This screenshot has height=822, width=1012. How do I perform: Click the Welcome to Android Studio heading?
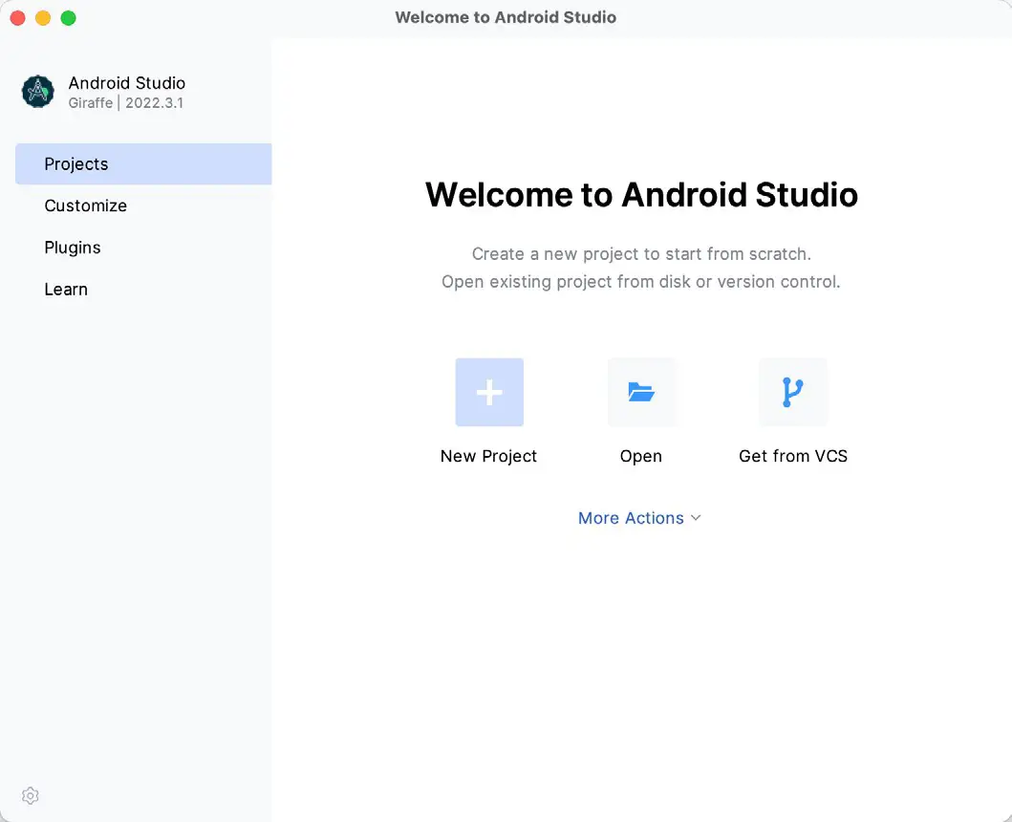[x=641, y=194]
